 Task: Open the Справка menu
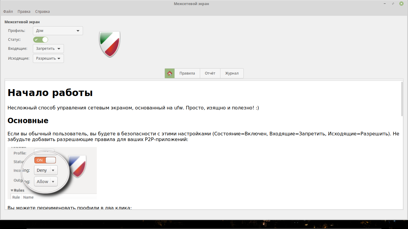(42, 12)
